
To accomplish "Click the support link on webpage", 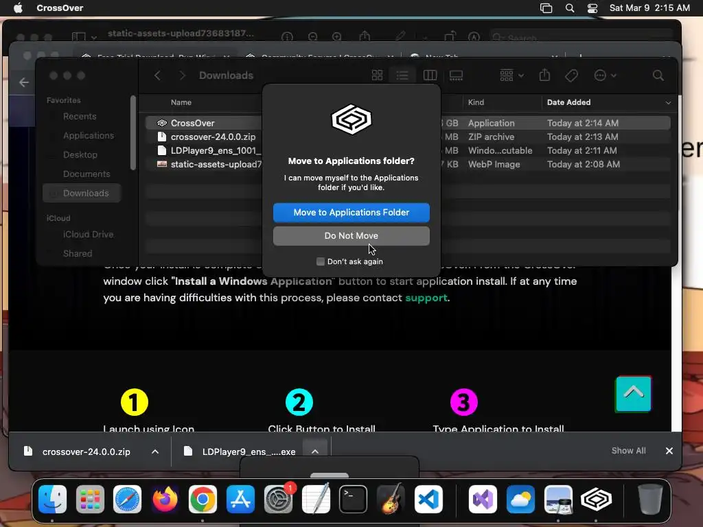I will pyautogui.click(x=426, y=298).
